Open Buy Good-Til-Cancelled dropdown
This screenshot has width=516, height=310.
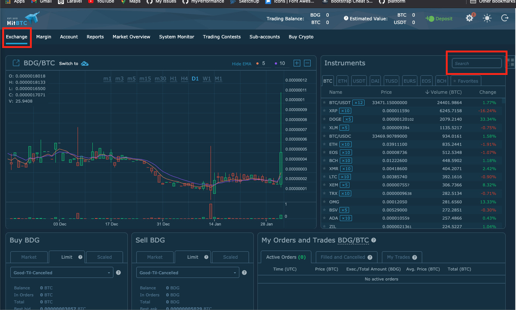click(62, 273)
